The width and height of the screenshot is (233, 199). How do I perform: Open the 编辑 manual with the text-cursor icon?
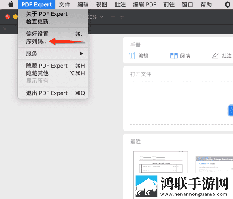tap(139, 56)
